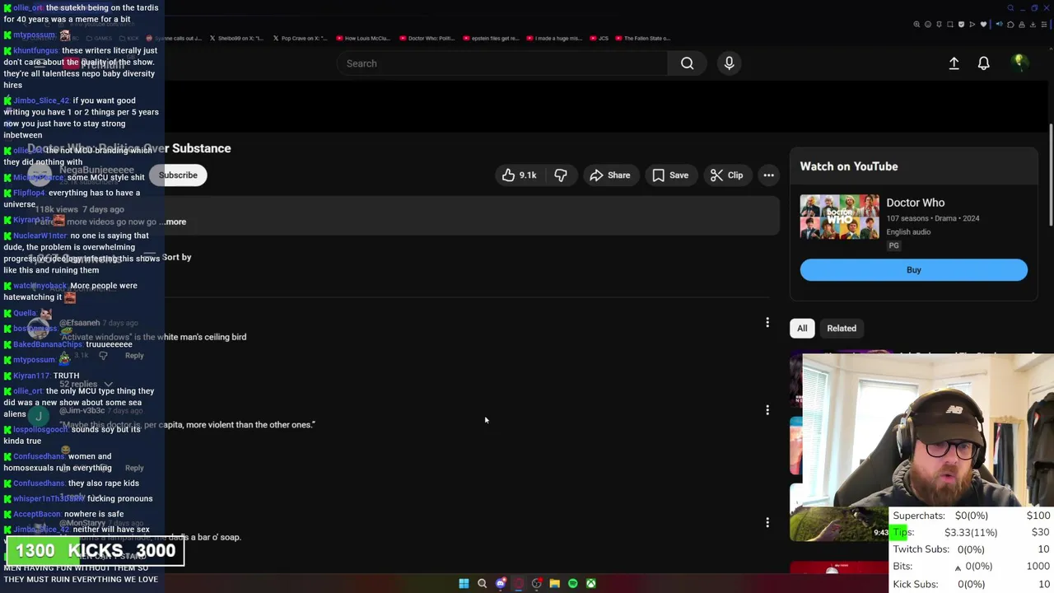Share the video
This screenshot has width=1054, height=593.
point(609,175)
